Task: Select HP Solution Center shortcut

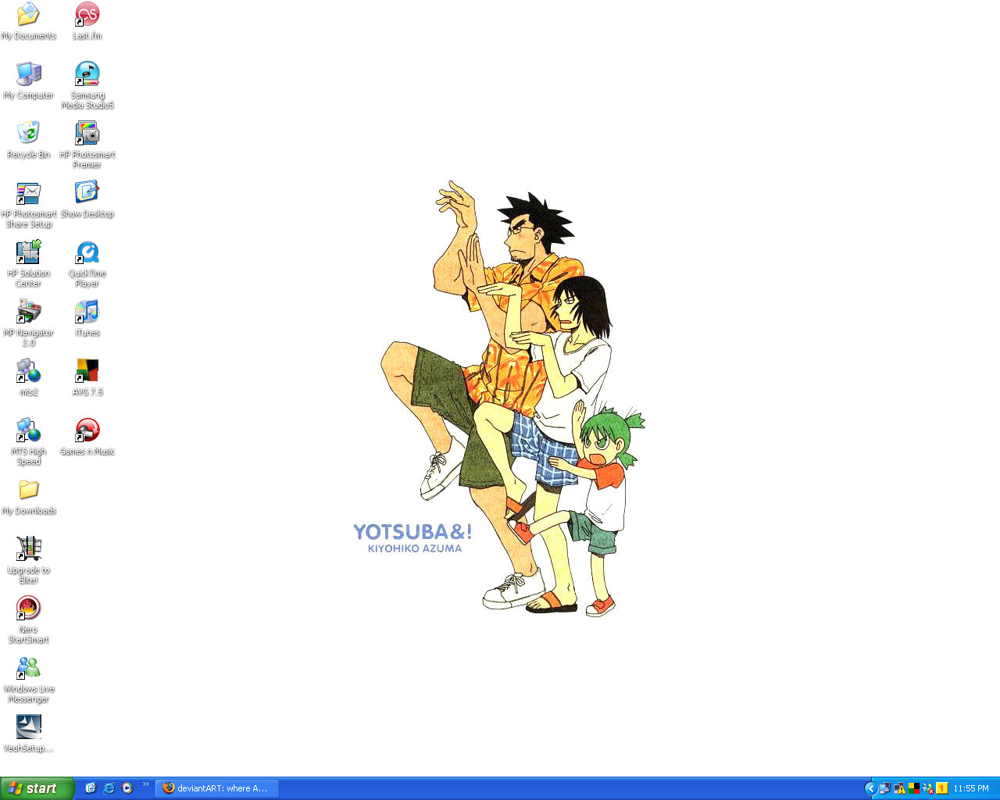Action: coord(29,262)
